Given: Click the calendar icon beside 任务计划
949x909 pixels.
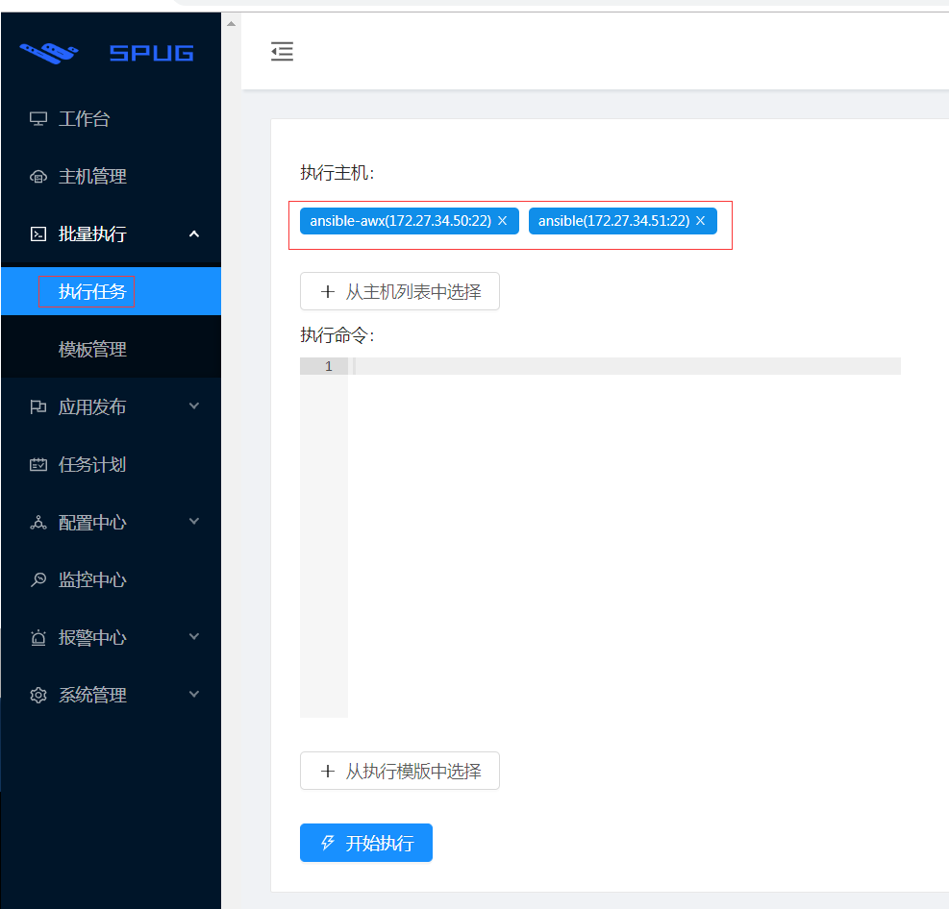Looking at the screenshot, I should tap(38, 464).
